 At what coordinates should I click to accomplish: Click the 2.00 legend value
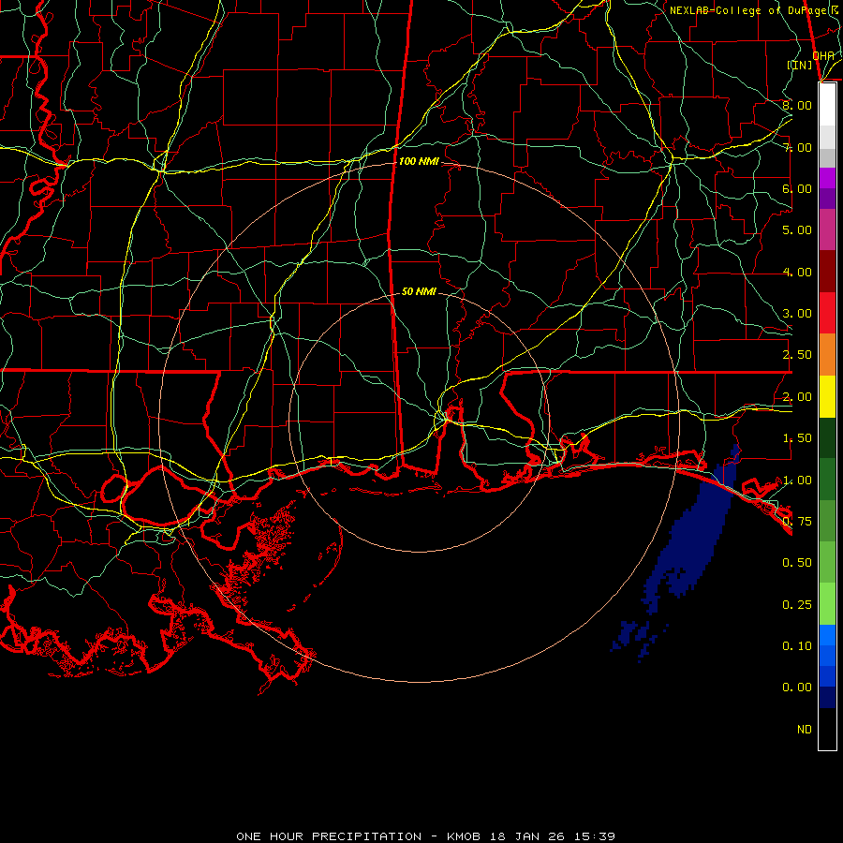797,397
